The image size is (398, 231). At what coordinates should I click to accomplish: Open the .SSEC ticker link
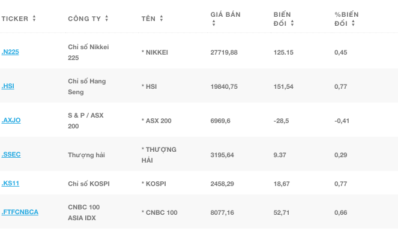pos(11,154)
